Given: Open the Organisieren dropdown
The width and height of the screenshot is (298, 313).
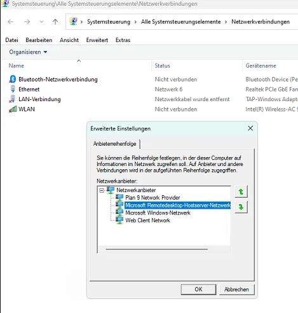Looking at the screenshot, I should pyautogui.click(x=28, y=52).
